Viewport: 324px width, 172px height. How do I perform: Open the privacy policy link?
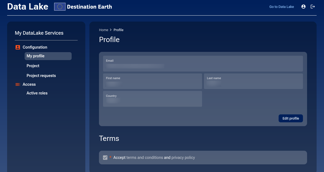[x=183, y=158]
